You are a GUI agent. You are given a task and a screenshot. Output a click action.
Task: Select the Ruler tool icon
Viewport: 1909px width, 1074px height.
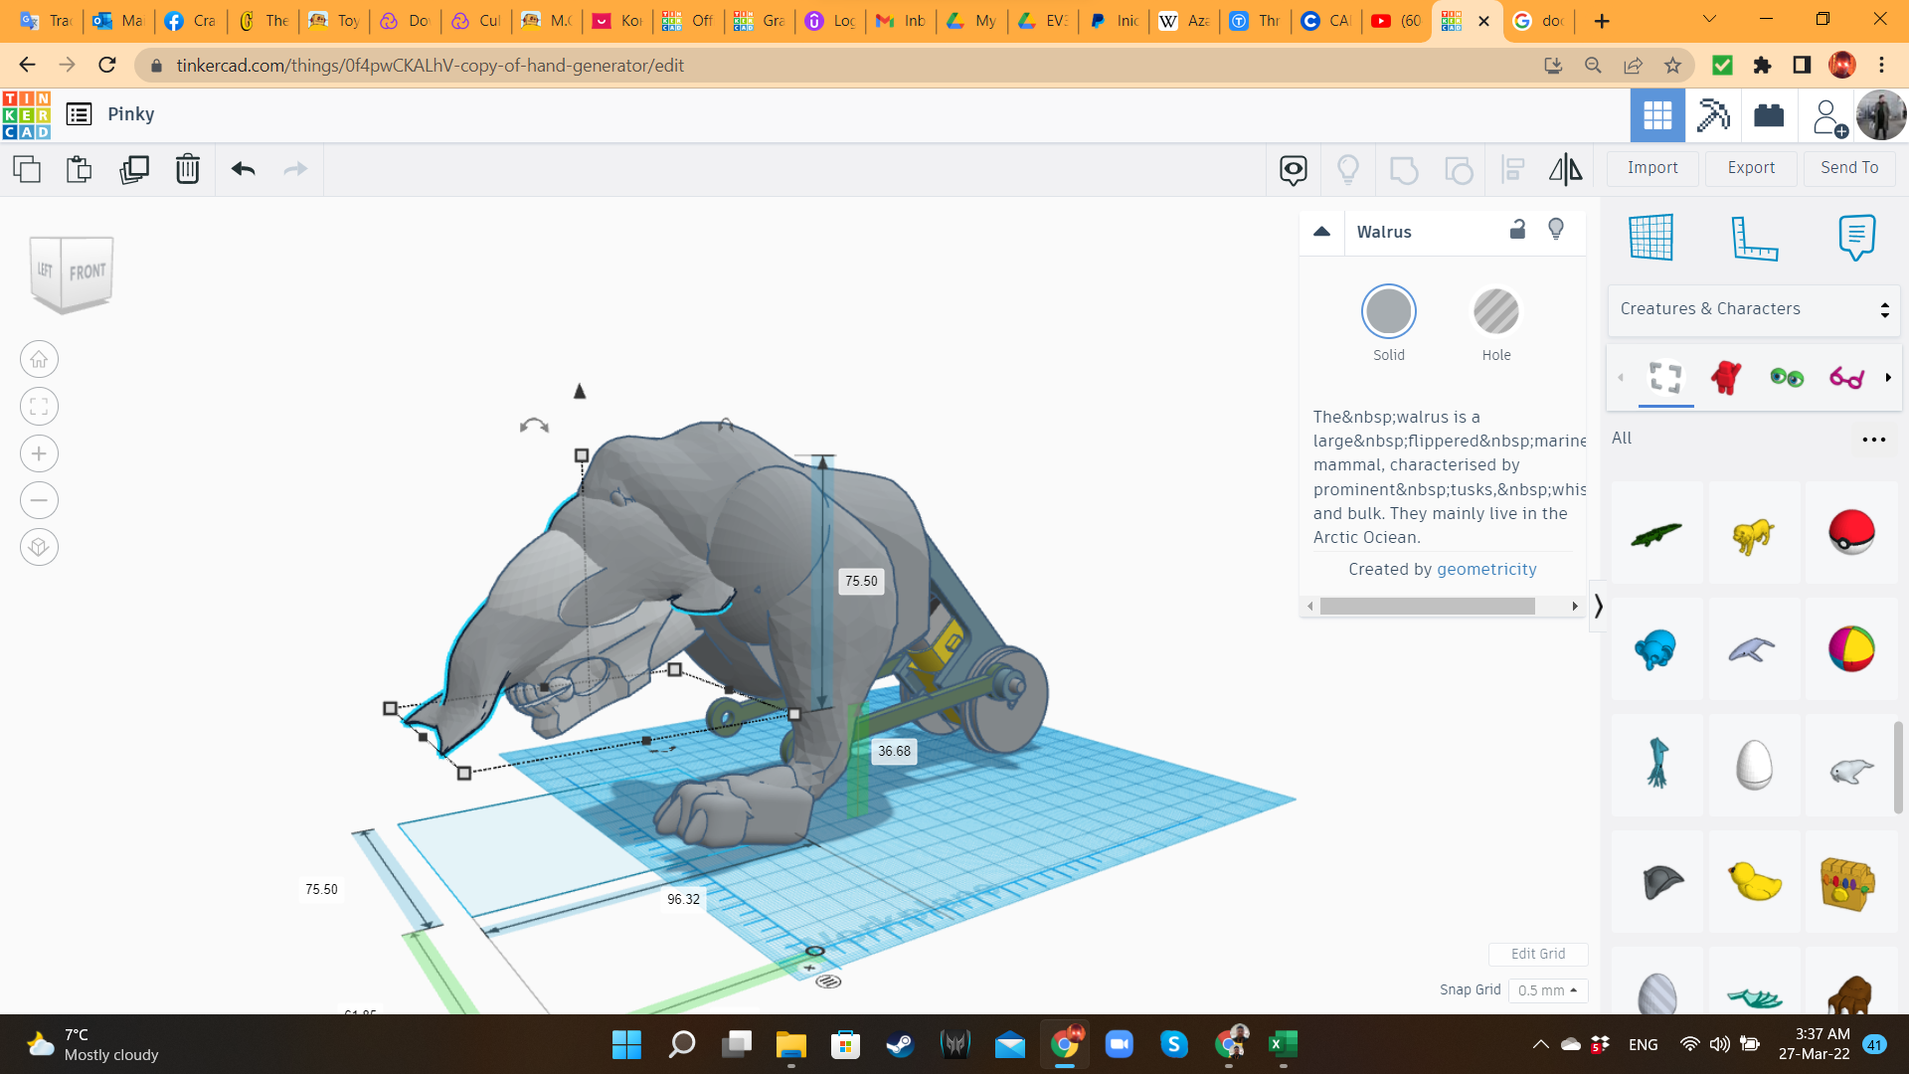point(1754,238)
